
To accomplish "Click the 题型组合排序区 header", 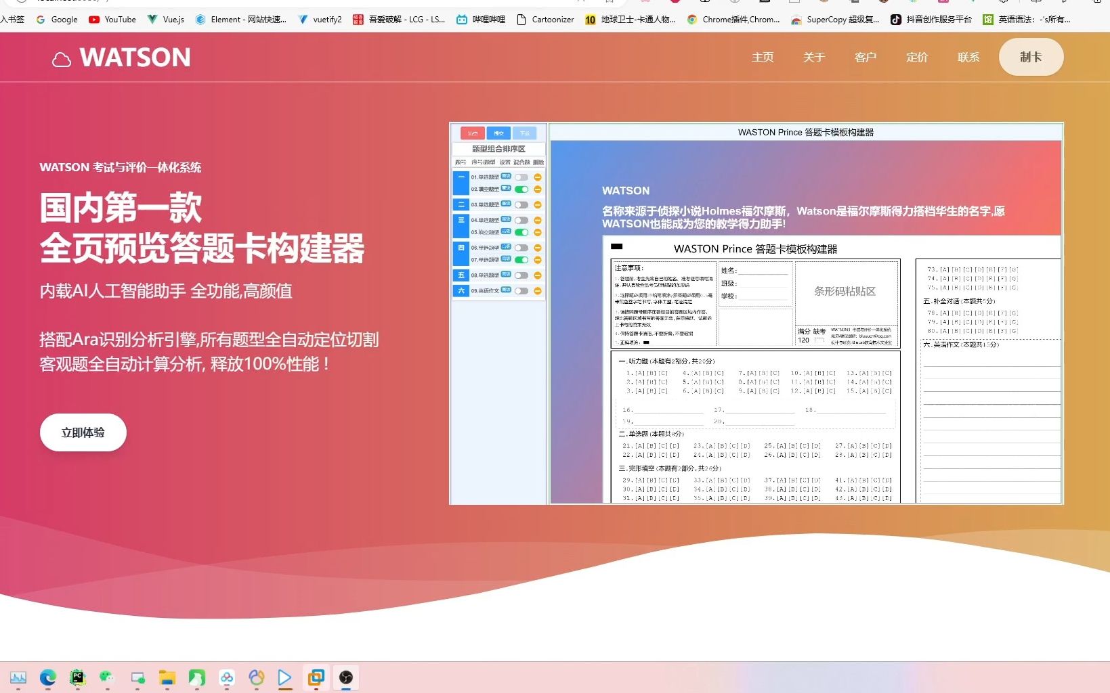I will pyautogui.click(x=498, y=149).
